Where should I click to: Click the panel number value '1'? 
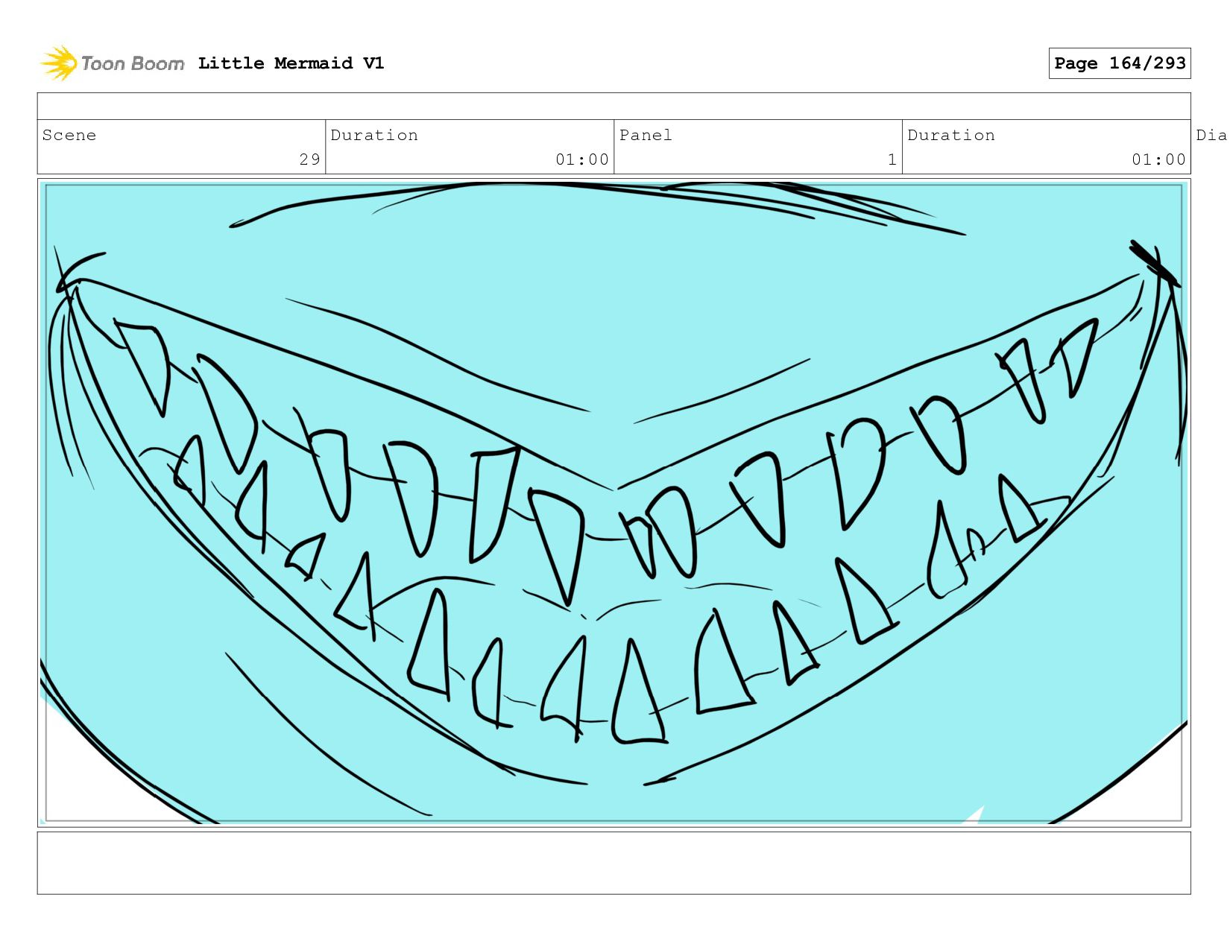click(x=892, y=159)
